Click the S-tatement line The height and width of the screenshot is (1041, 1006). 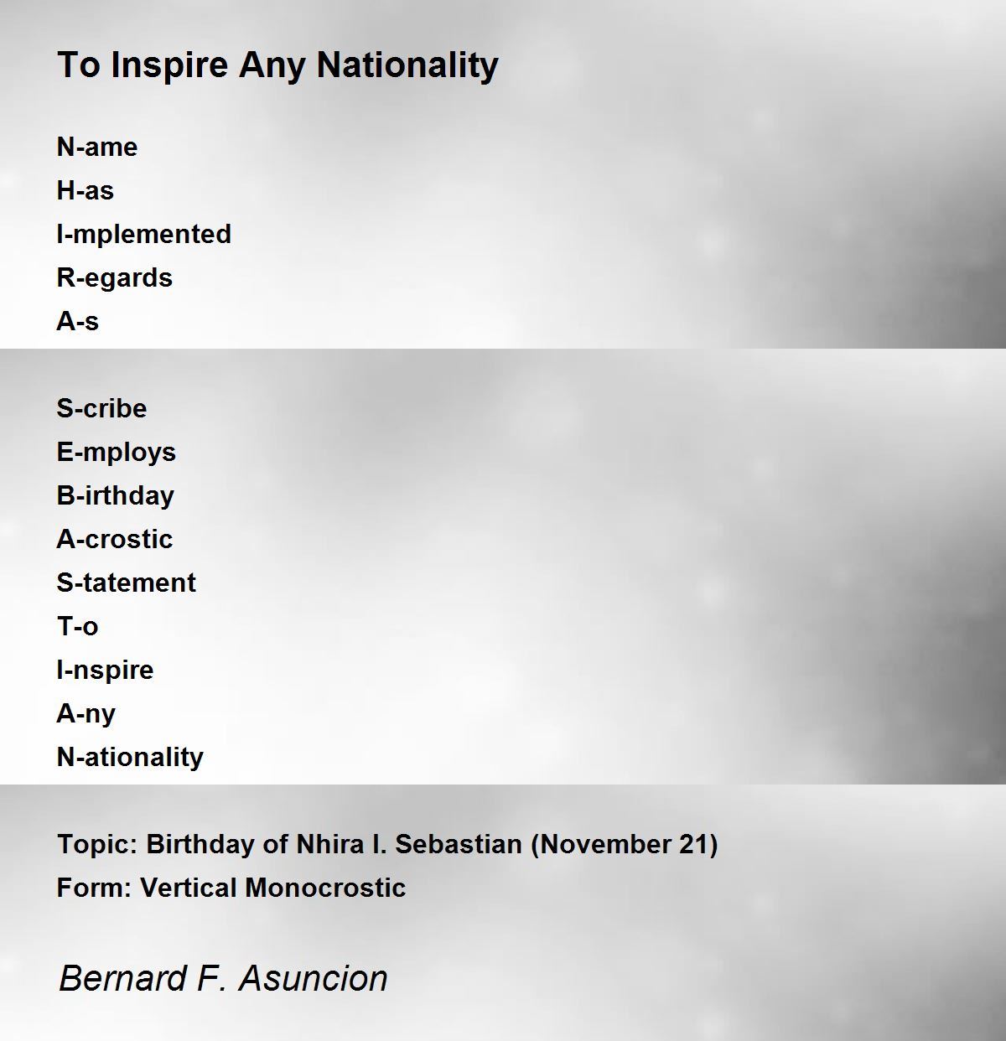pyautogui.click(x=127, y=583)
